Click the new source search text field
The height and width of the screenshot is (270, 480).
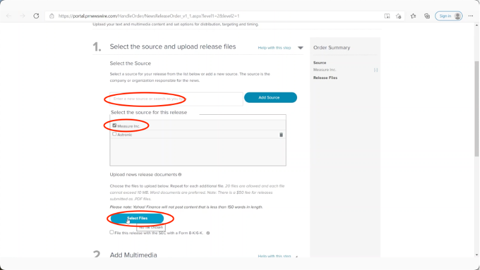(176, 99)
